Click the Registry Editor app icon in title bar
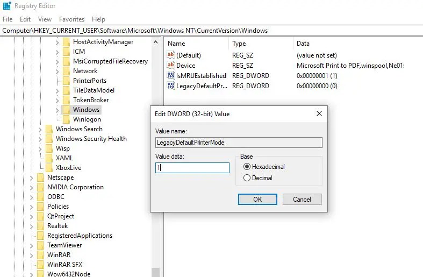The image size is (423, 277). (7, 5)
